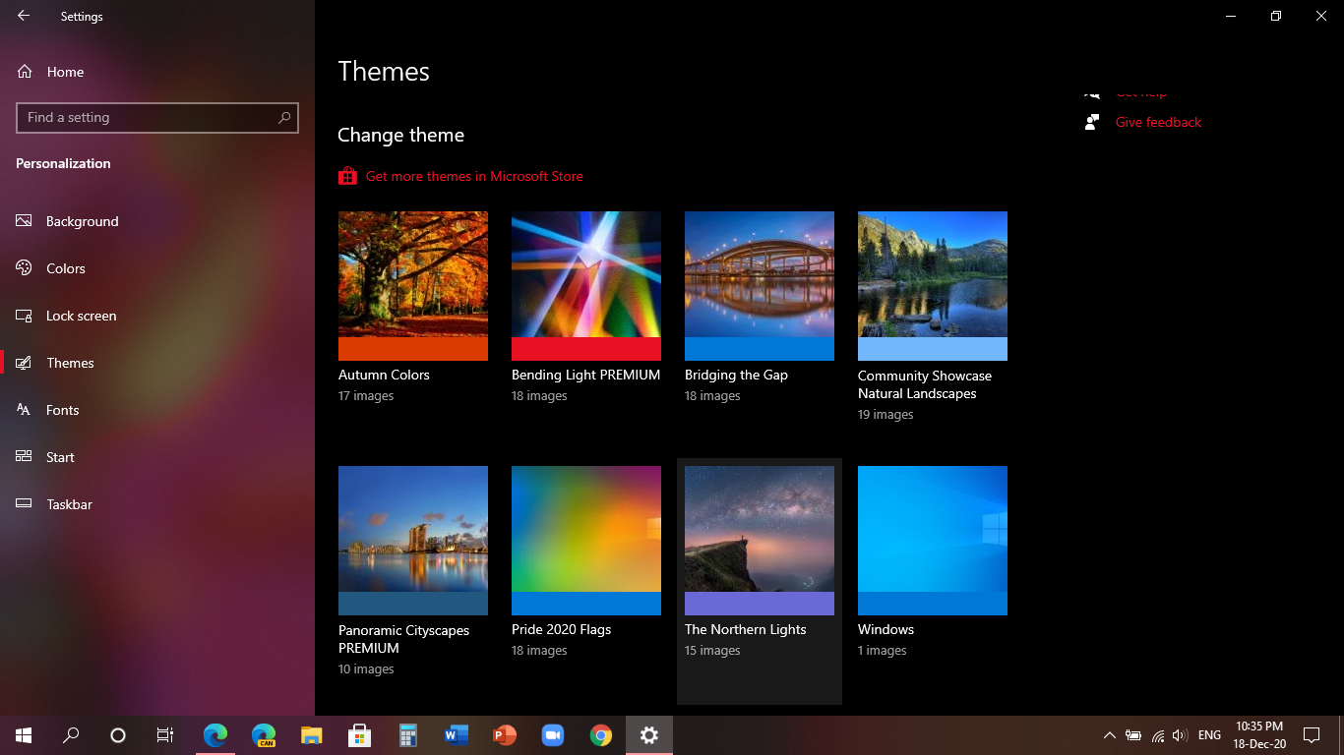The width and height of the screenshot is (1344, 755).
Task: Open Lock screen settings via monitor icon
Action: click(x=25, y=316)
